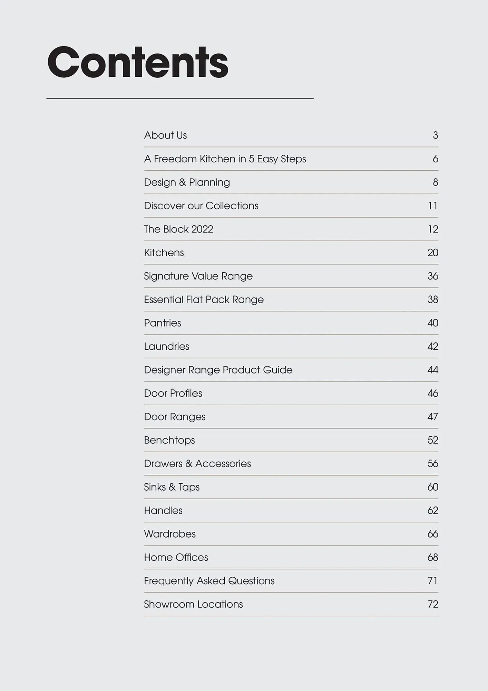Go to A Freedom Kitchen in 5 Easy Steps
The width and height of the screenshot is (488, 691).
pyautogui.click(x=225, y=159)
